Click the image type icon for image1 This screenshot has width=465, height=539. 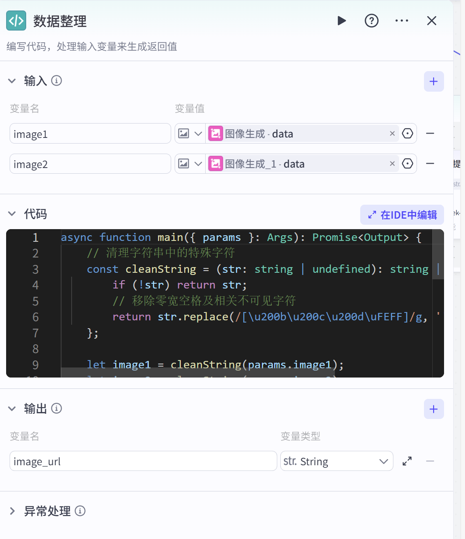184,134
